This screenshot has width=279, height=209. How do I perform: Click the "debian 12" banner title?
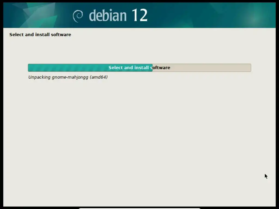coord(118,15)
